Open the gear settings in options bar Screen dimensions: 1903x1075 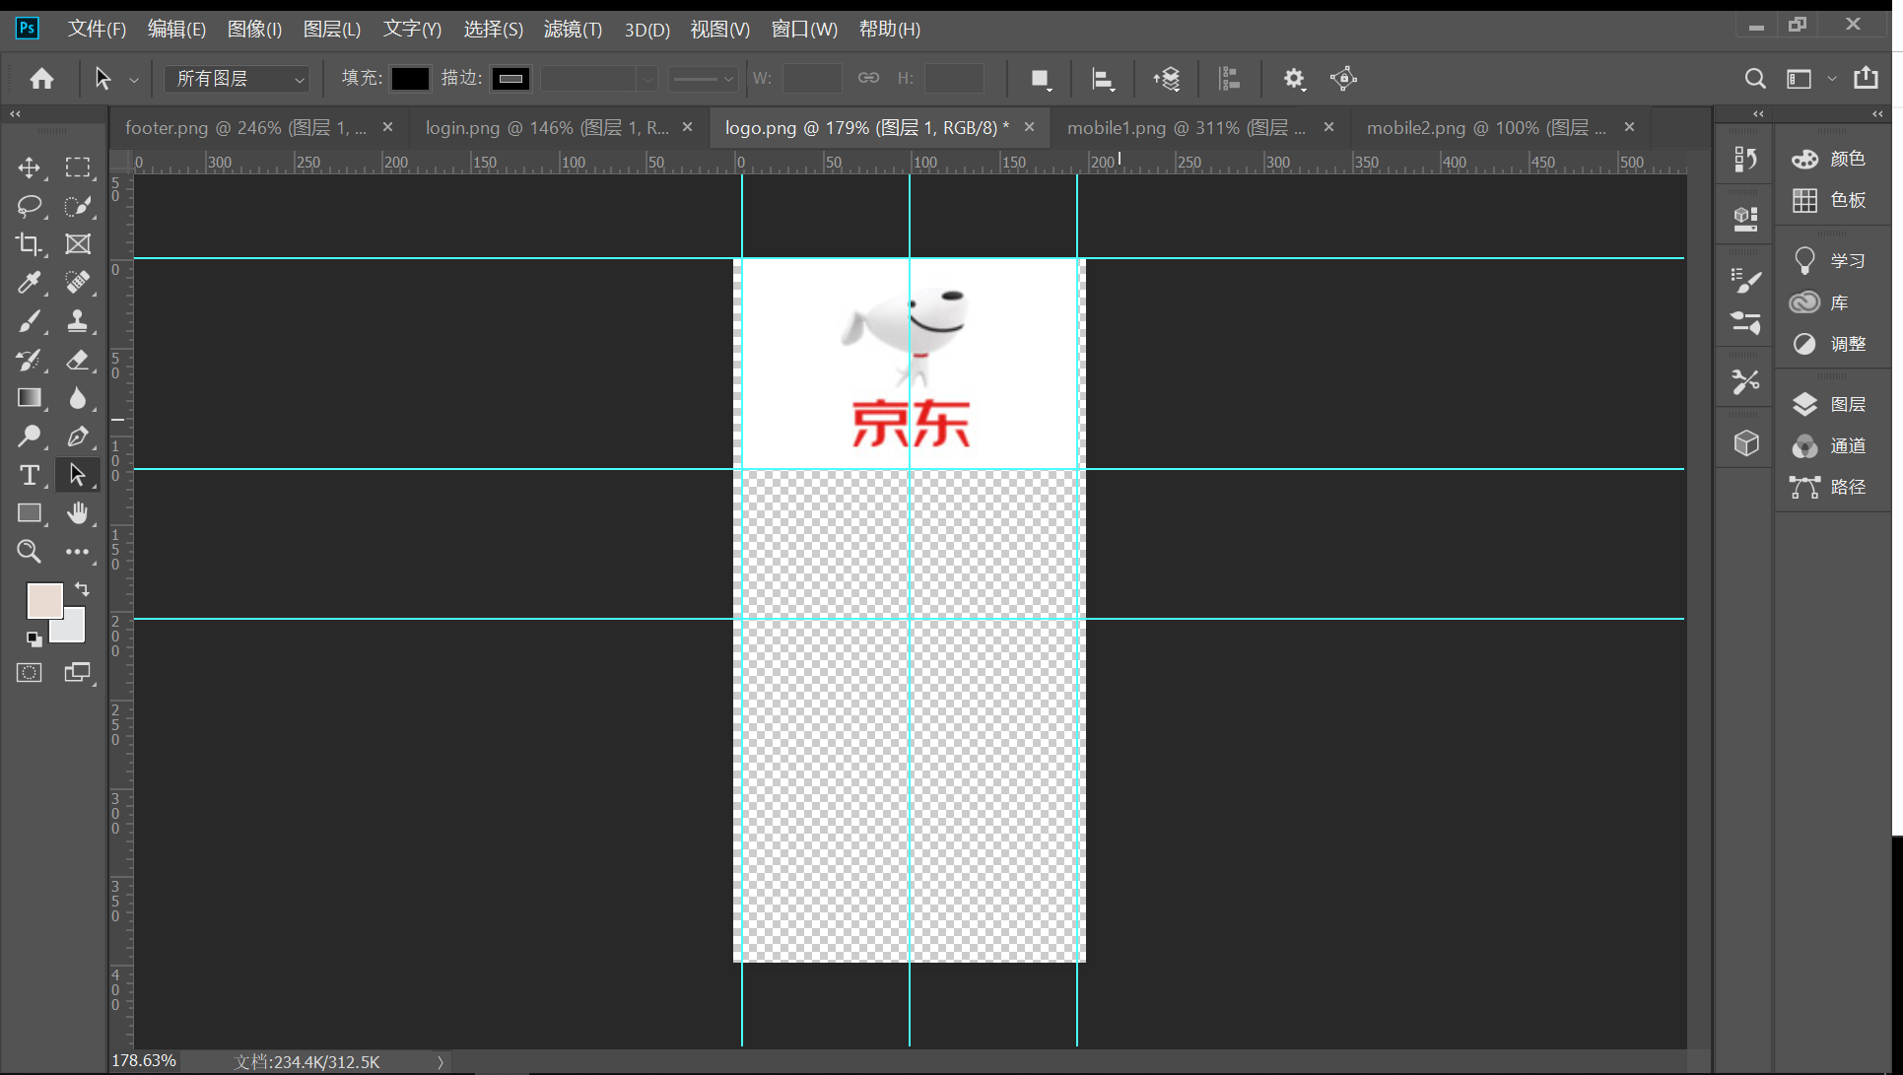click(1294, 79)
